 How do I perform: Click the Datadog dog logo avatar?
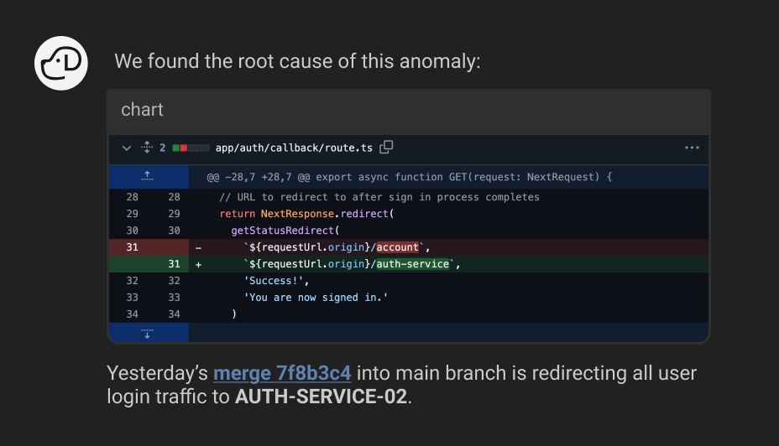(61, 63)
